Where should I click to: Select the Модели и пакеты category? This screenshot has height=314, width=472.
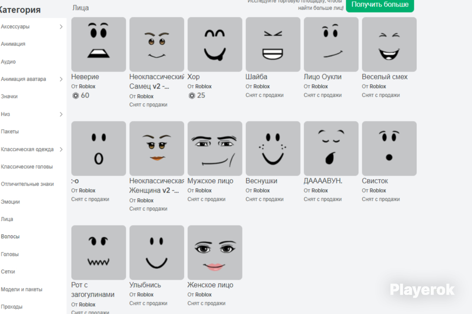click(21, 290)
